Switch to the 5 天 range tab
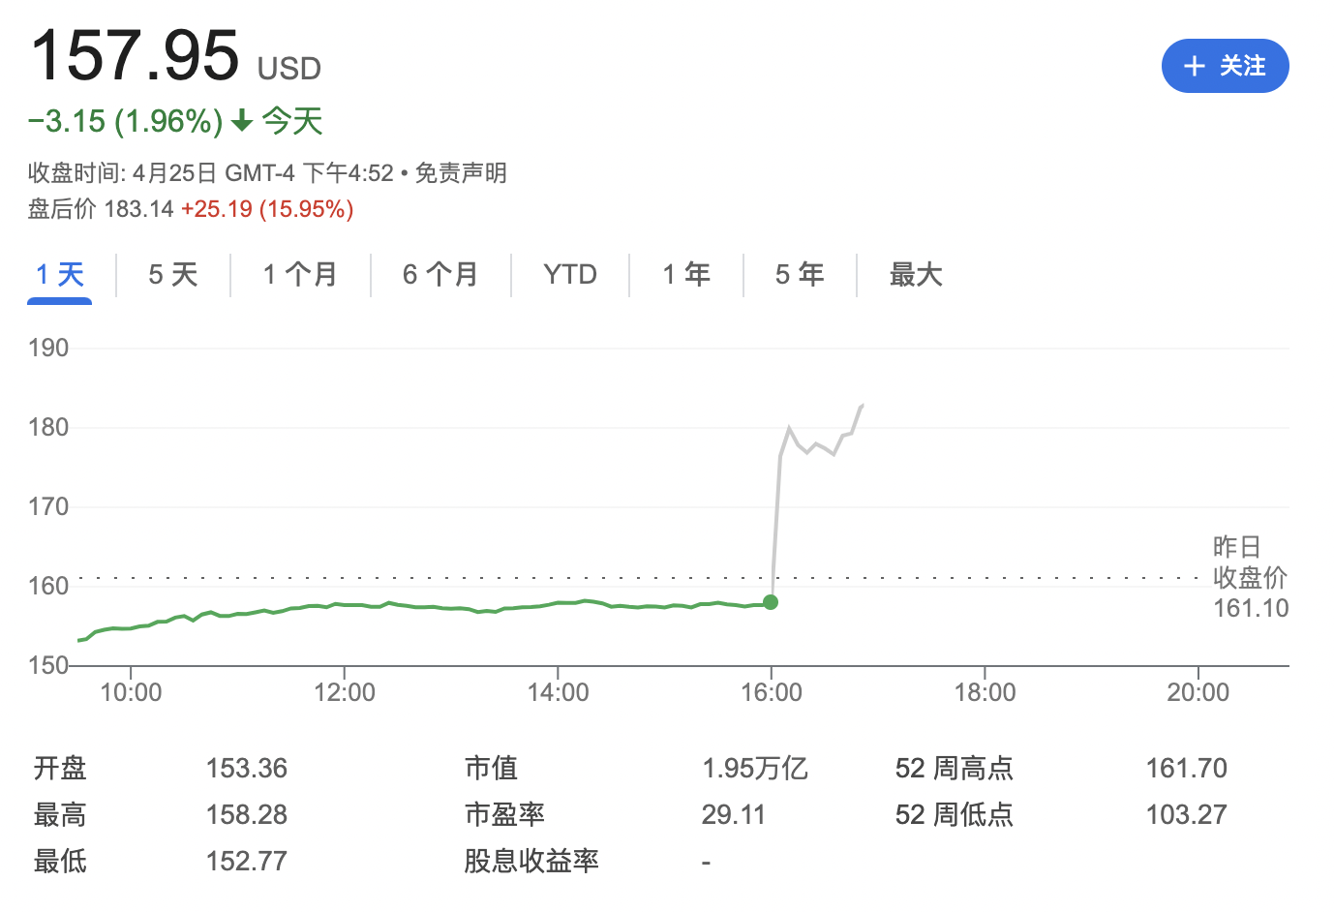The width and height of the screenshot is (1334, 912). click(x=173, y=275)
